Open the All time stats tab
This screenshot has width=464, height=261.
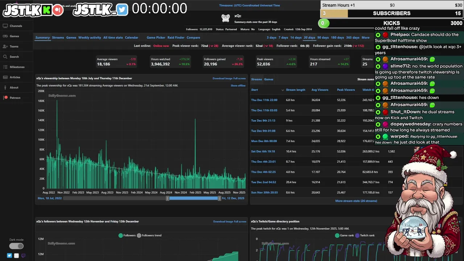coord(113,38)
